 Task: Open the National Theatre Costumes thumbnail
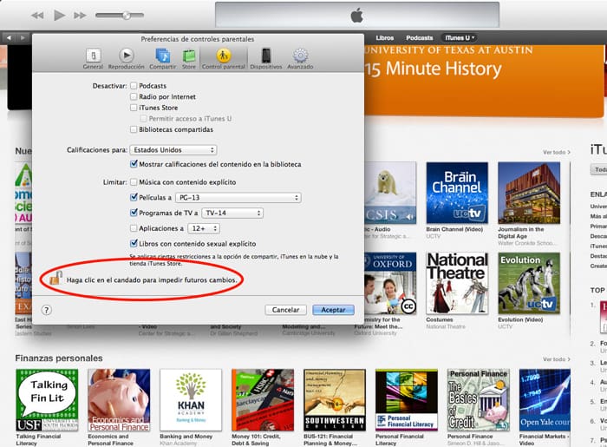[x=457, y=283]
